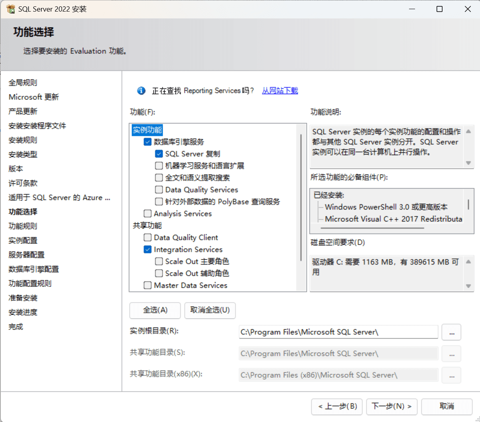Viewport: 480px width, 422px height.
Task: Click 实例根目录 path input field
Action: click(x=338, y=332)
